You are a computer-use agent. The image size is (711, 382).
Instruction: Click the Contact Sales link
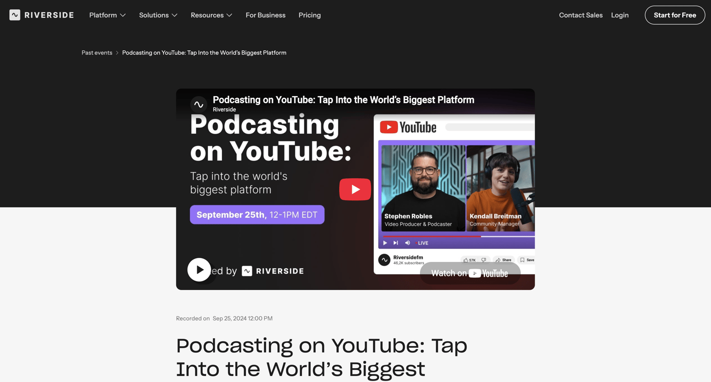click(581, 15)
